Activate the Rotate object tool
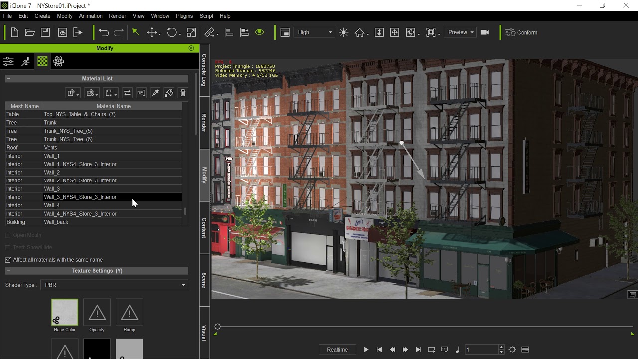 tap(172, 32)
